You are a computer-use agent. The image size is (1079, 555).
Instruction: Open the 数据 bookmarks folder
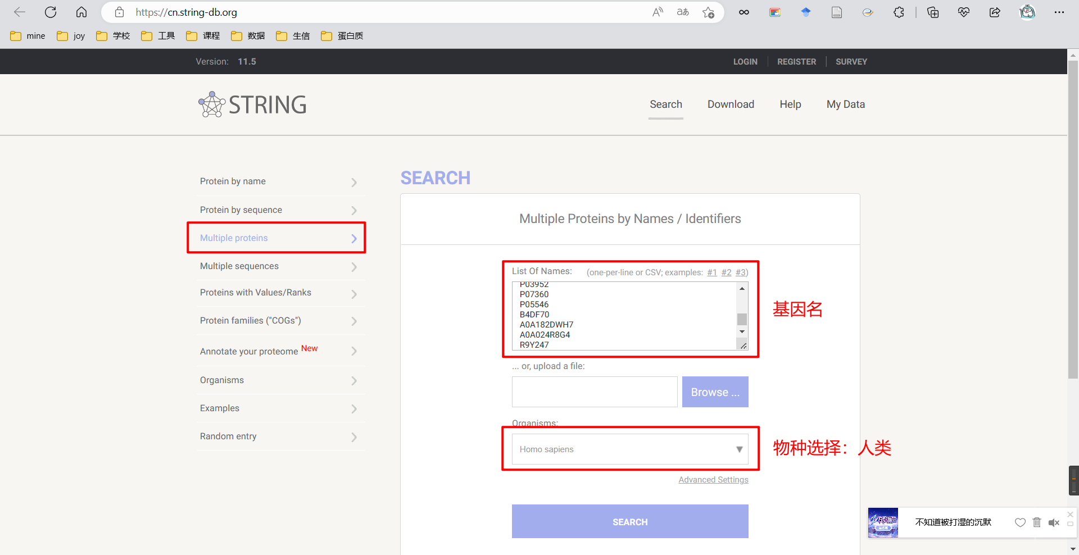click(x=248, y=36)
